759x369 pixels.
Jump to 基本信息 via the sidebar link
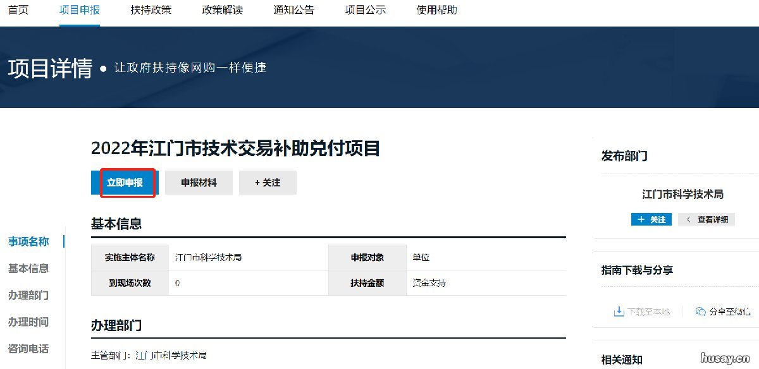[x=28, y=269]
